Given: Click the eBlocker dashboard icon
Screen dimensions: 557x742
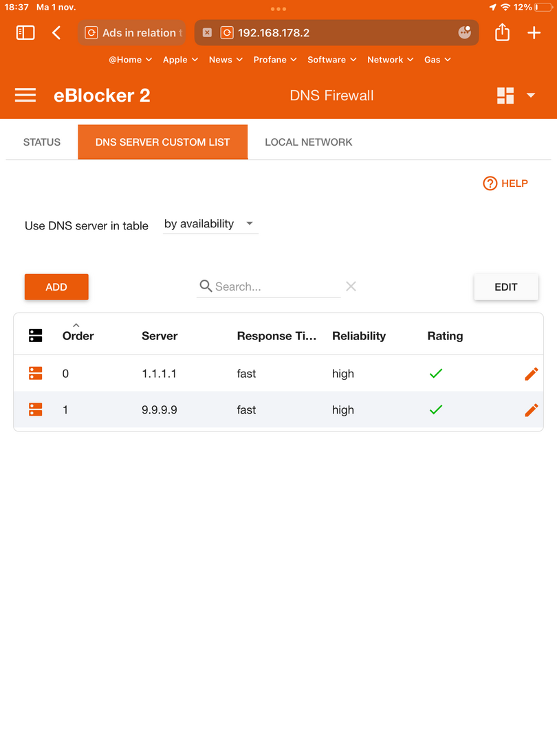Looking at the screenshot, I should (505, 95).
